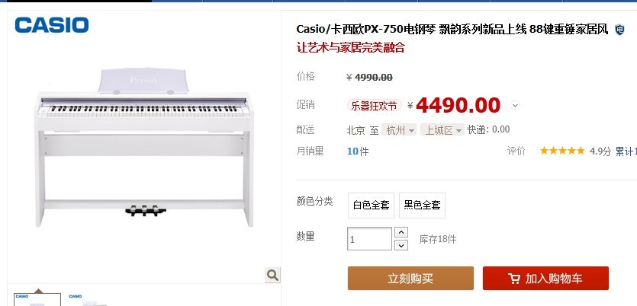Image resolution: width=637 pixels, height=306 pixels.
Task: Select the second product thumbnail
Action: click(x=90, y=299)
